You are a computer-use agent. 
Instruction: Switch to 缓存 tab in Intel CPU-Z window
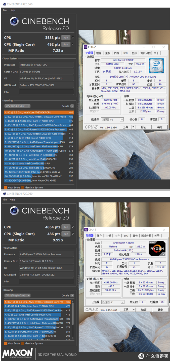click(99, 53)
